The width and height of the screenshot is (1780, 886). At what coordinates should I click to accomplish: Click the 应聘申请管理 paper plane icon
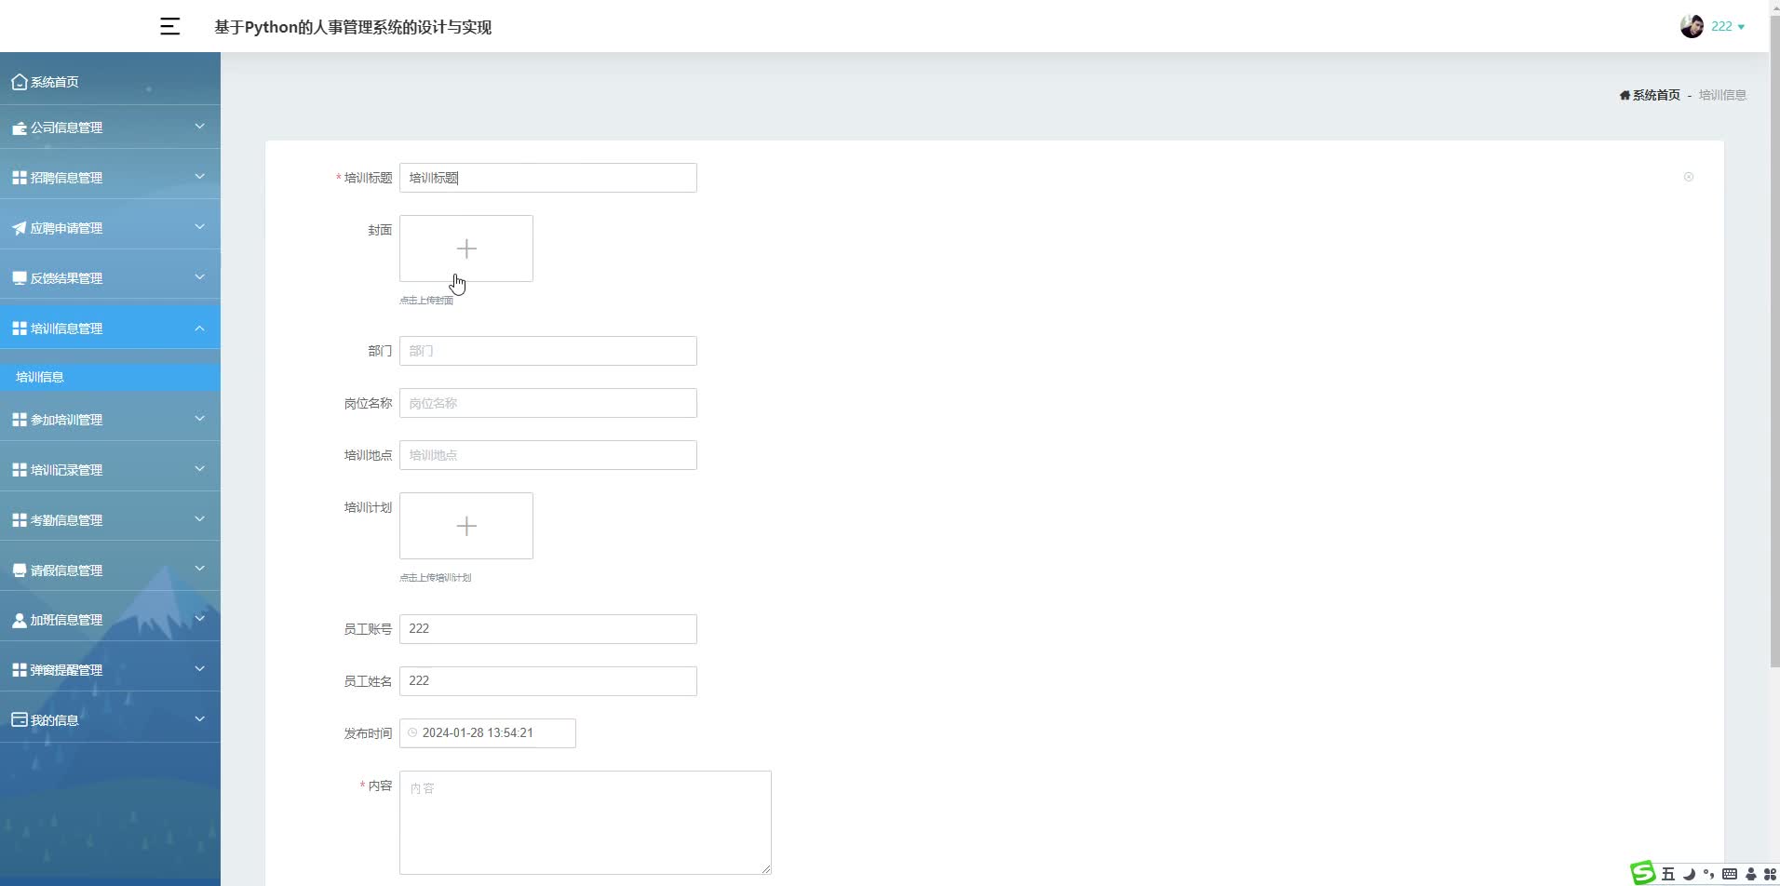click(x=19, y=228)
